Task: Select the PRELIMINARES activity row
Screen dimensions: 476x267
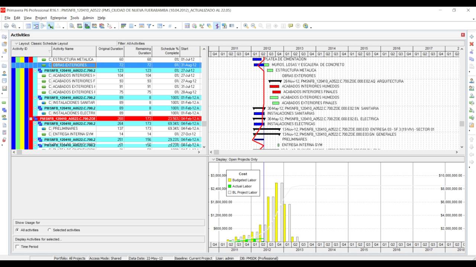Action: pyautogui.click(x=106, y=129)
